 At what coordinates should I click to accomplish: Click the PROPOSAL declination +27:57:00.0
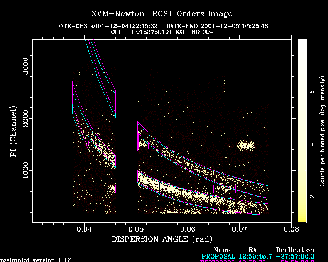pos(295,256)
